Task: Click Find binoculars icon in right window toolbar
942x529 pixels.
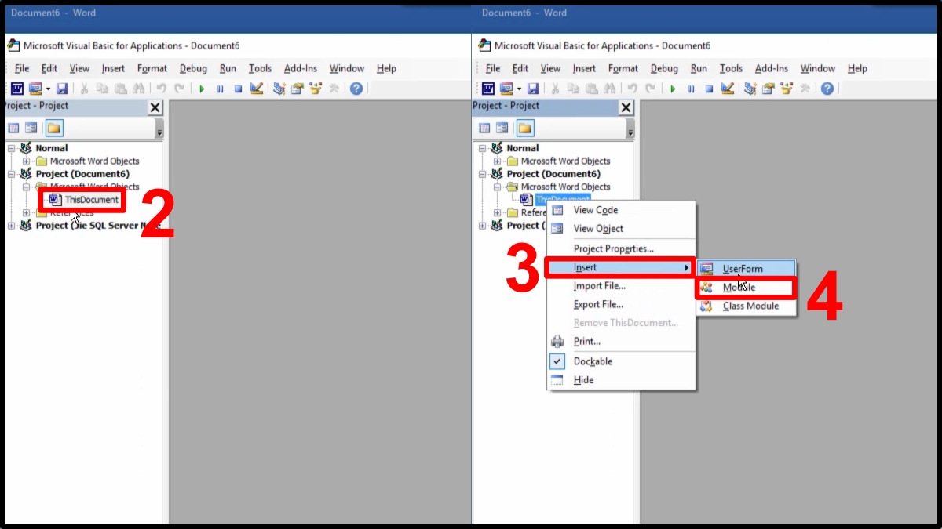Action: [610, 89]
